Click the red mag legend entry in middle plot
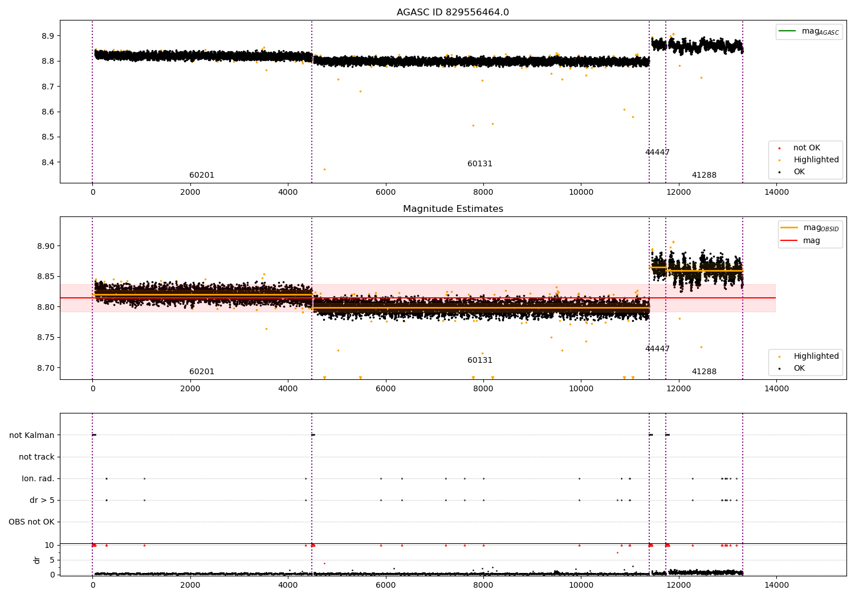855x598 pixels. coord(800,240)
